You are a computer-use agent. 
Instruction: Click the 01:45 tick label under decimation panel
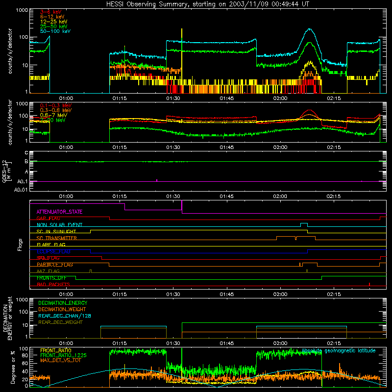point(226,343)
